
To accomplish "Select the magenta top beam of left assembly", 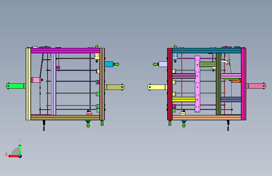I will (x=65, y=51).
